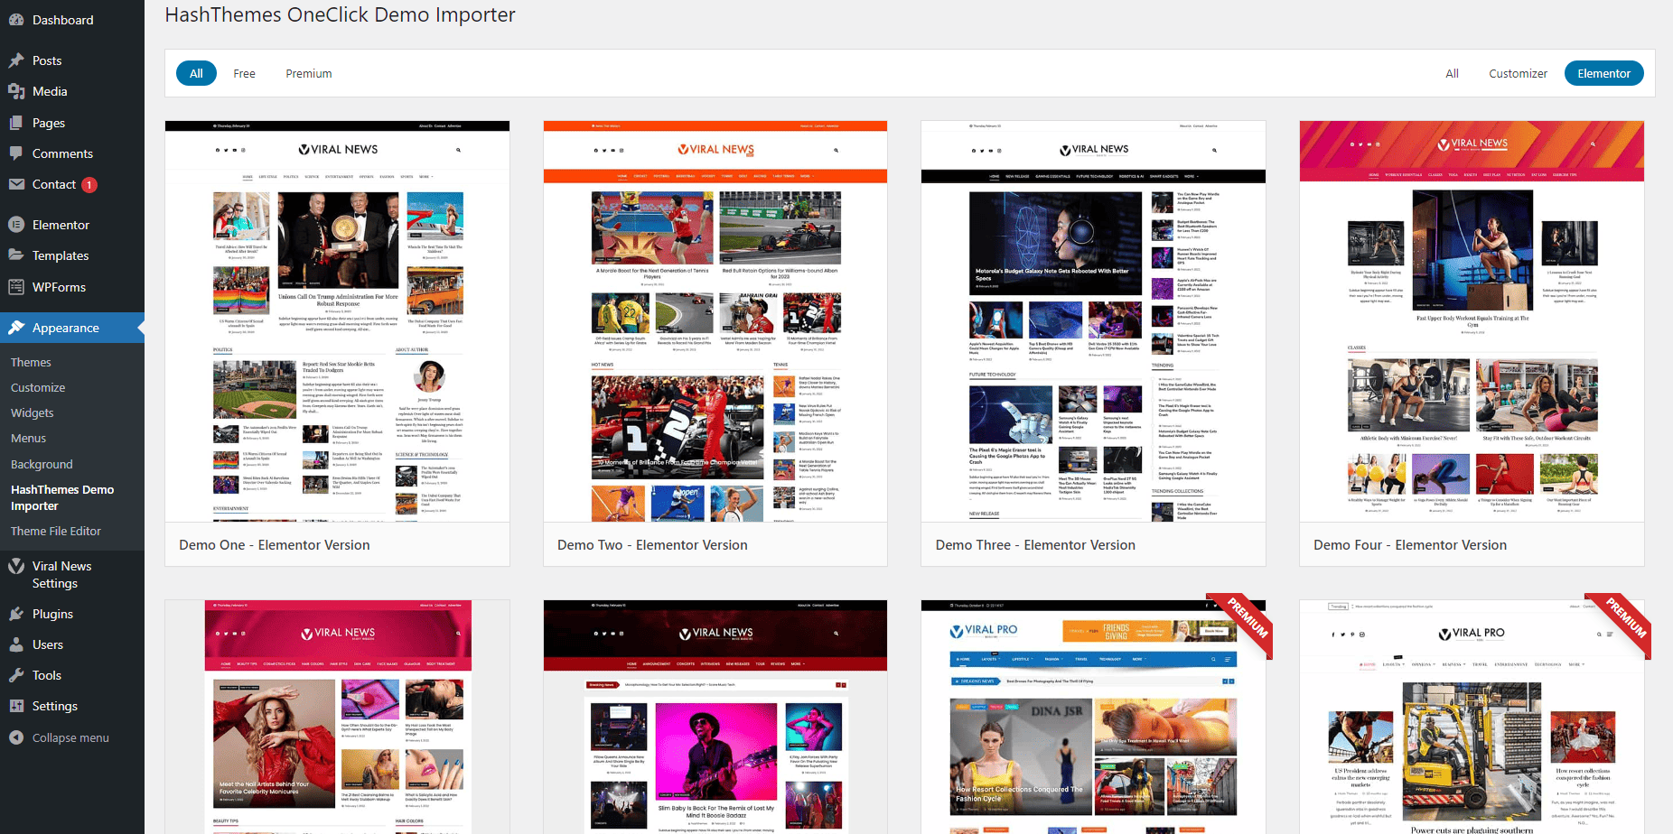
Task: Click the Templates folder icon
Action: pos(16,255)
